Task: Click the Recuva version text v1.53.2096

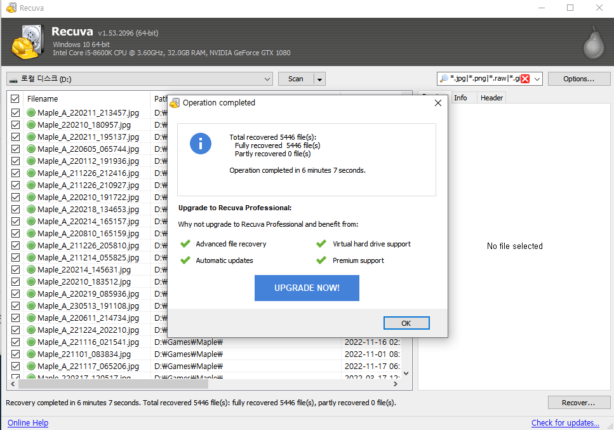Action: click(128, 33)
